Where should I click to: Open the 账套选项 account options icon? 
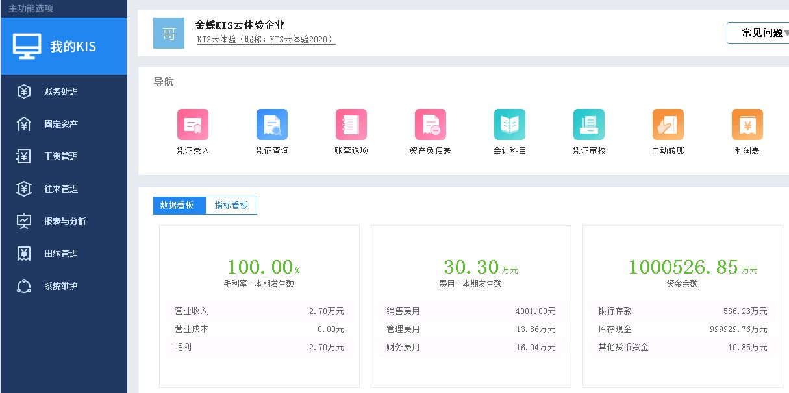[x=351, y=125]
